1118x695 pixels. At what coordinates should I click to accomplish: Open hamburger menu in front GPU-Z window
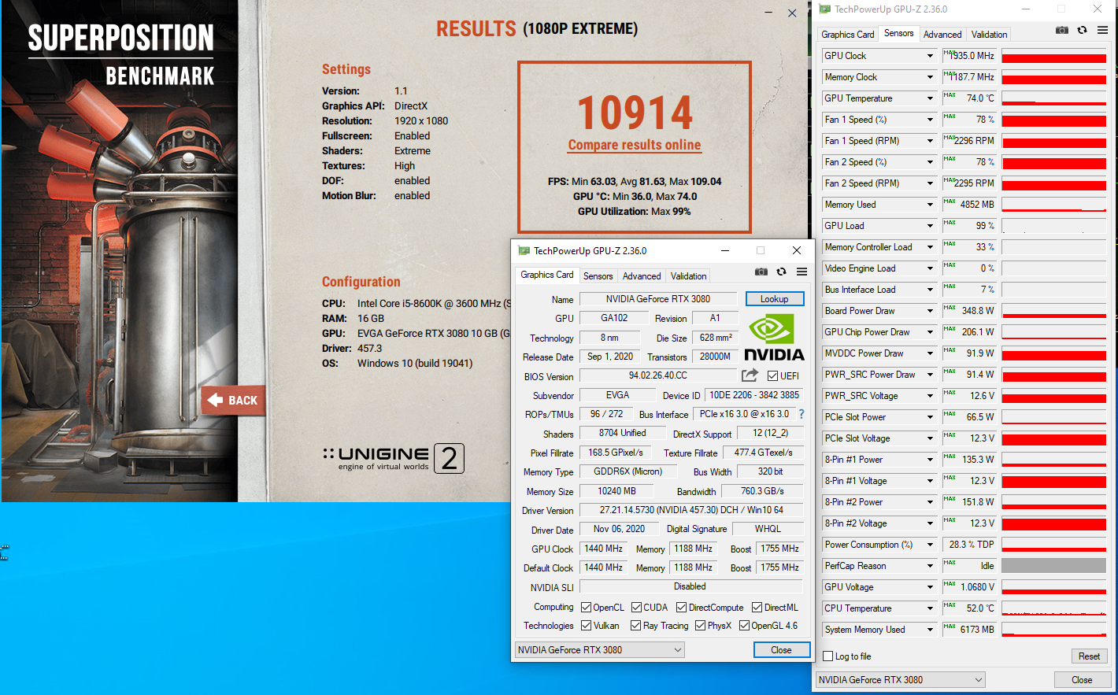tap(801, 272)
